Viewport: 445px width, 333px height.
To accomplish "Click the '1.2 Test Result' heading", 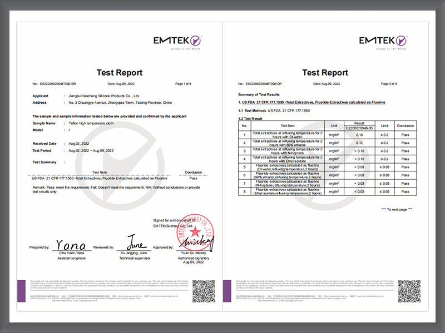I will coord(250,119).
